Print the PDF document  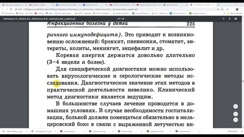click(236, 19)
